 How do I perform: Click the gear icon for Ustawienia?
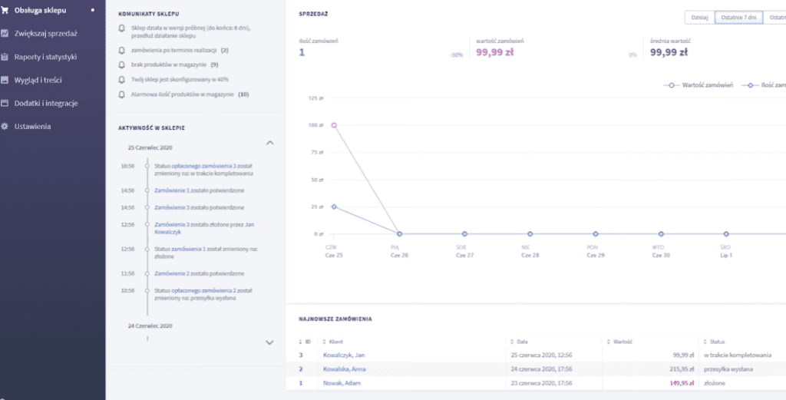(x=5, y=126)
